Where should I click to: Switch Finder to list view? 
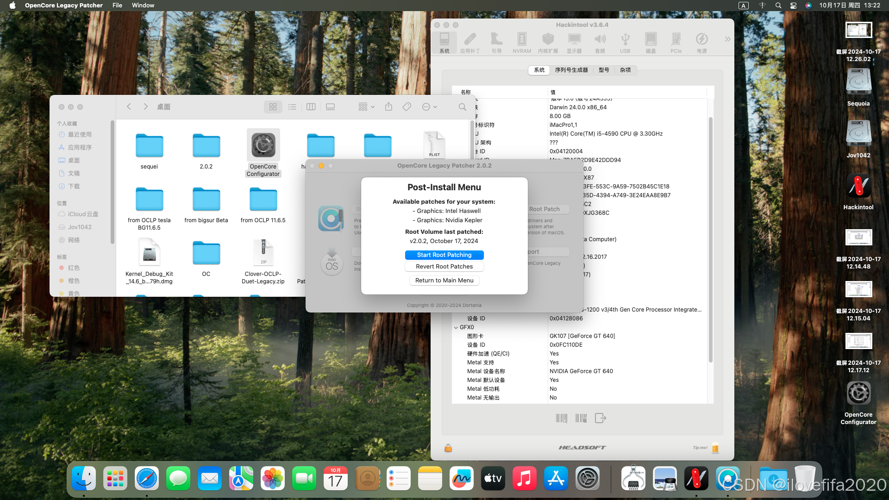click(x=292, y=107)
